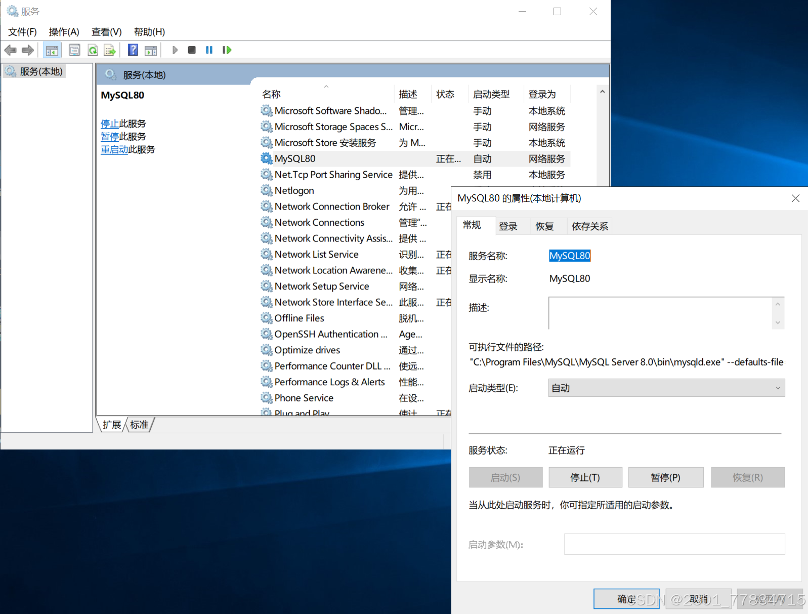Viewport: 808px width, 614px height.
Task: Click the 描述 text area
Action: pos(666,313)
